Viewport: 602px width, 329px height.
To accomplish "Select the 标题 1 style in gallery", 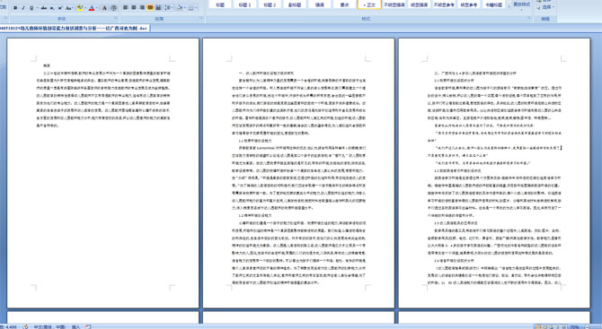I will (244, 4).
